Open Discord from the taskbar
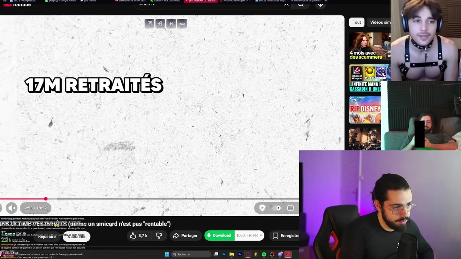Screen dimensions: 461x259 280,254
